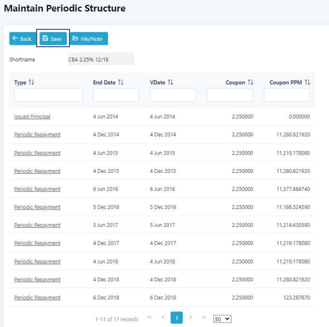Sort by VDate arrows icon
The image size is (329, 327).
click(x=170, y=82)
